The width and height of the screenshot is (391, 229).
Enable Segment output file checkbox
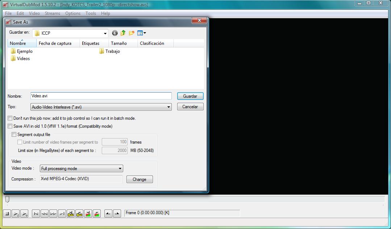coord(14,135)
